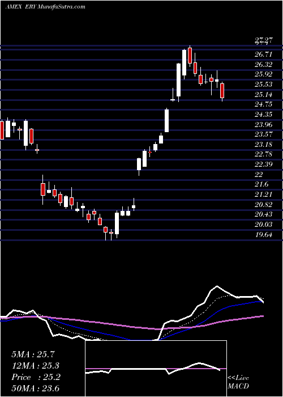The height and width of the screenshot is (397, 283).
Task: Click the 23.18 price axis label
Action: (263, 144)
